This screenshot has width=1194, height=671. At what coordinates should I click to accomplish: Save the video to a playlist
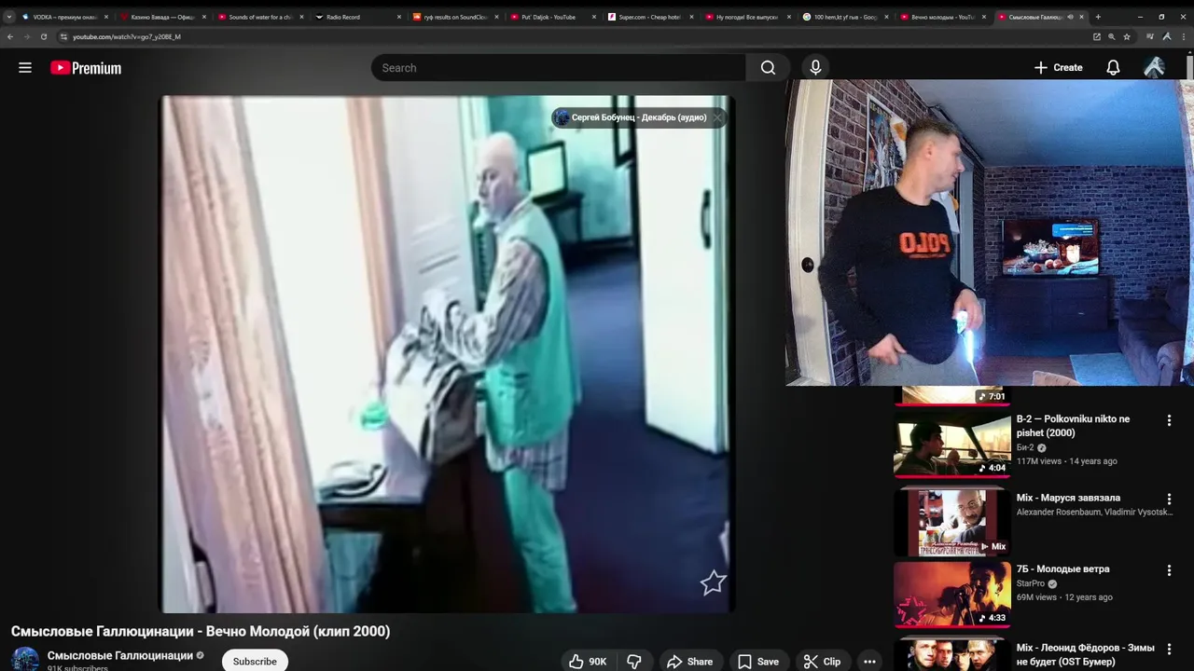tap(758, 662)
